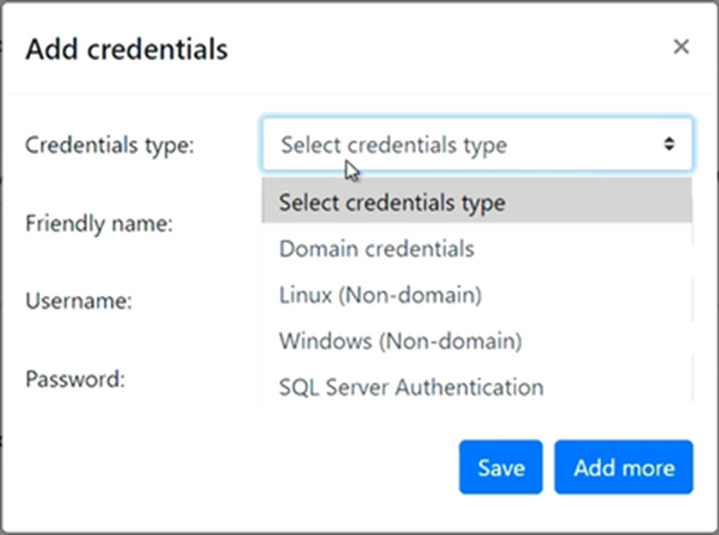The width and height of the screenshot is (719, 535).
Task: Click the Add credentials dialog title
Action: [126, 49]
